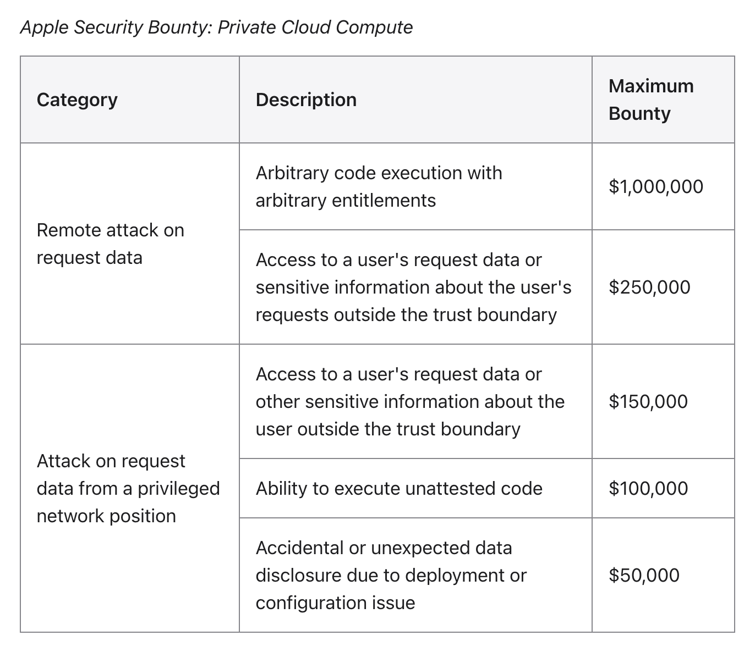
Task: Click 'requests outside the trust boundary' line
Action: (406, 315)
